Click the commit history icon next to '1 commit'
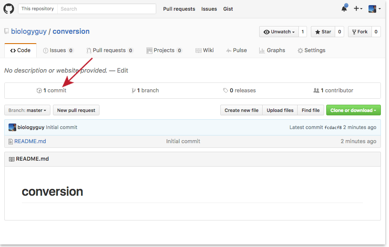The image size is (389, 247). 39,90
